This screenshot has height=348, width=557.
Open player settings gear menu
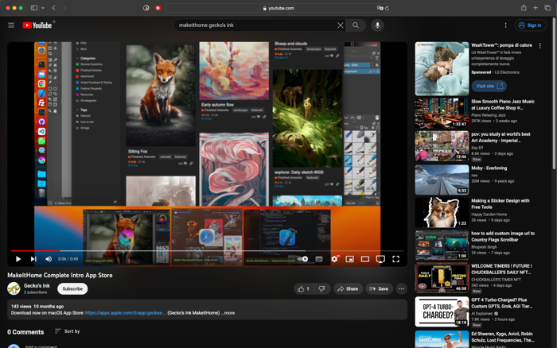point(334,259)
